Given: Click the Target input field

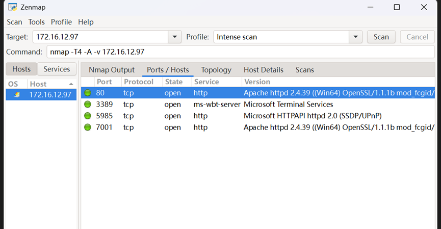Looking at the screenshot, I should [100, 37].
